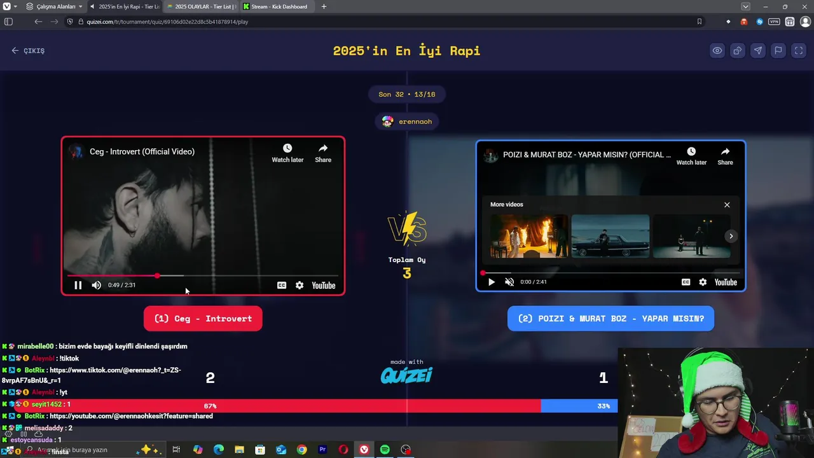Toggle captions on the Ceg Introvert video
Image resolution: width=814 pixels, height=458 pixels.
(x=282, y=286)
